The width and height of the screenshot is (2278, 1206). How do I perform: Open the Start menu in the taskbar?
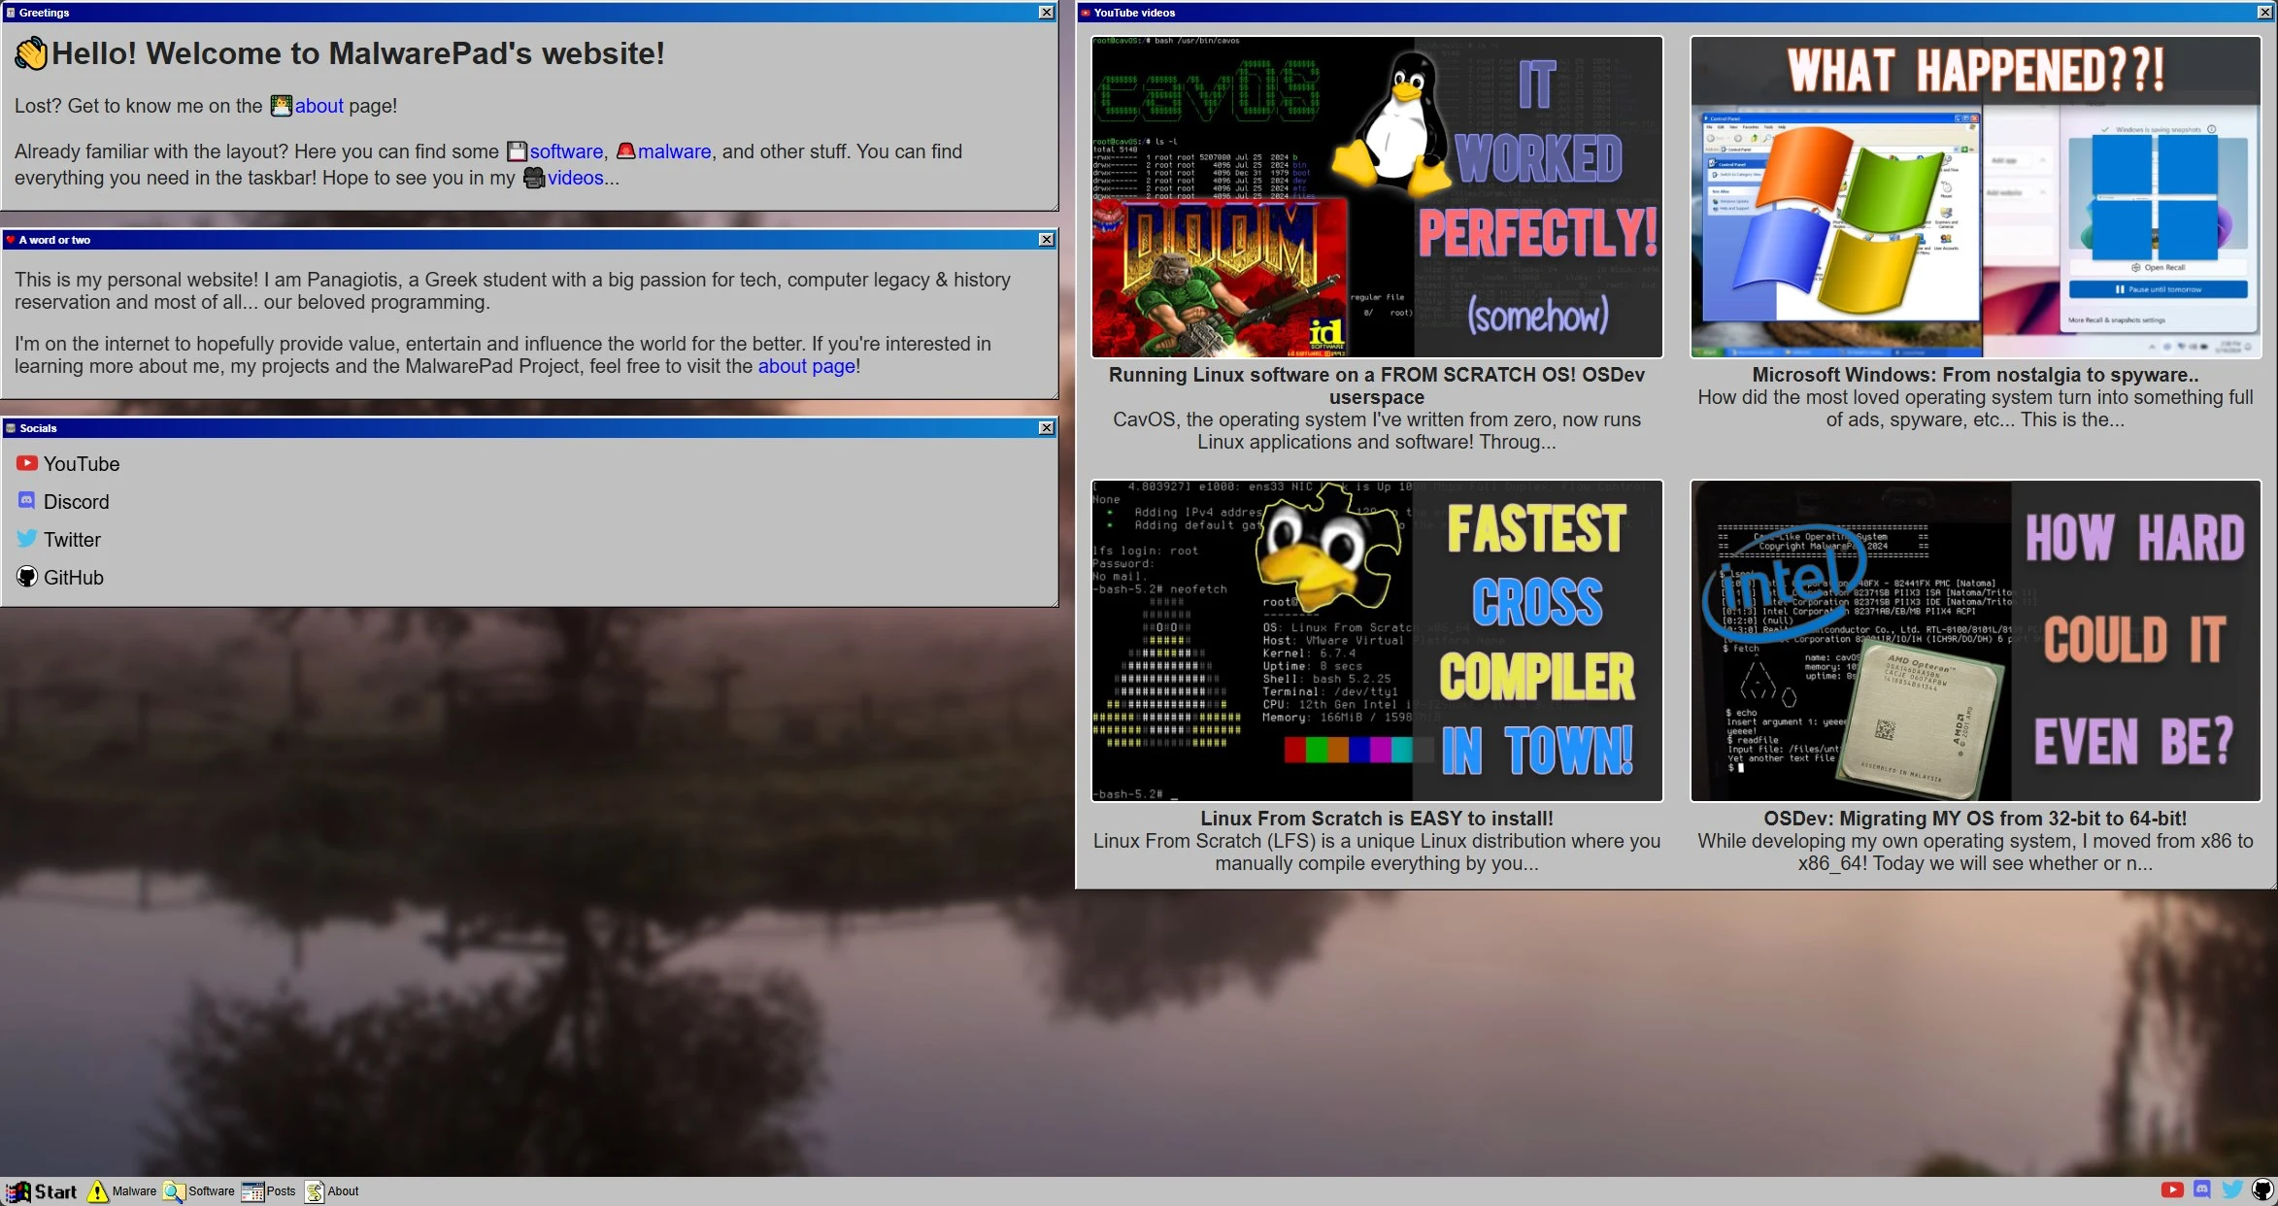(42, 1191)
